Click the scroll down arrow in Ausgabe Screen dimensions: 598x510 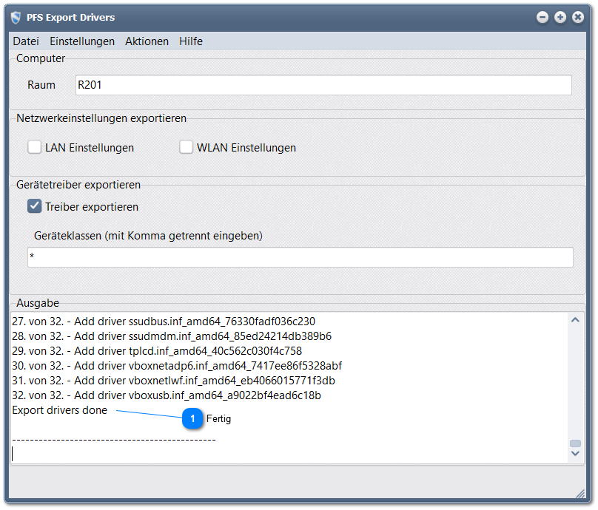coord(575,454)
